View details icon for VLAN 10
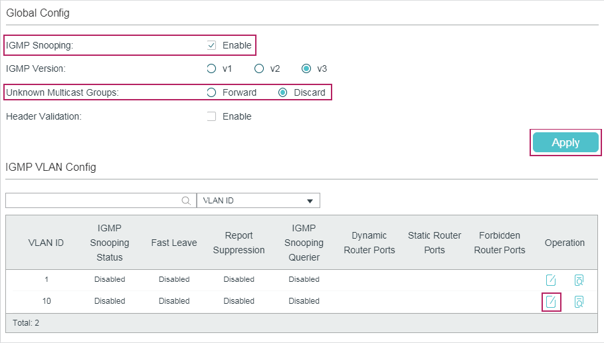Screen dimensions: 604x343 pos(579,302)
